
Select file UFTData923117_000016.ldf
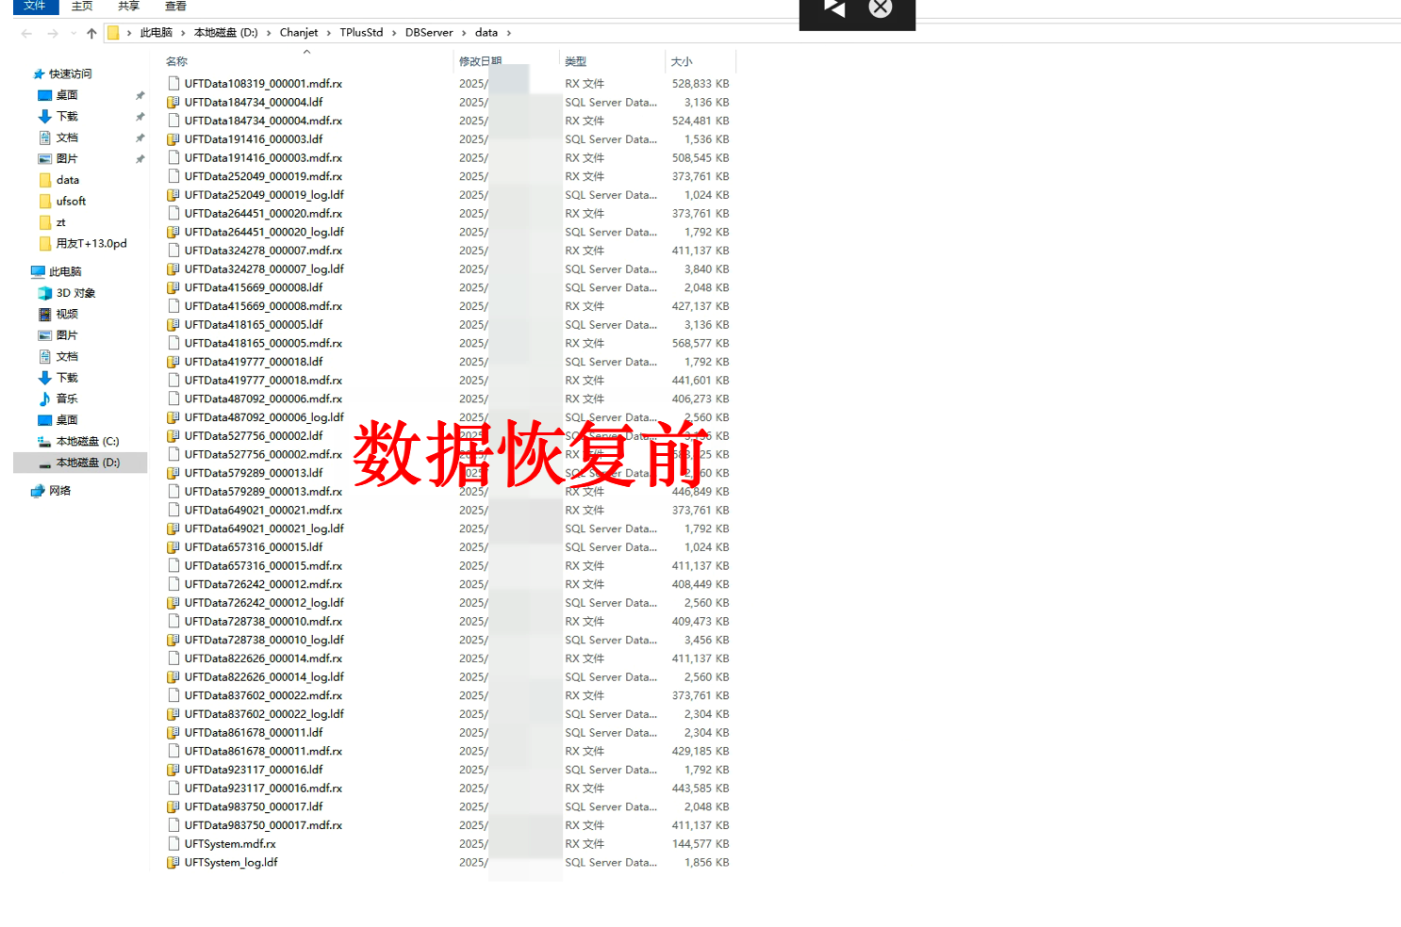pyautogui.click(x=254, y=770)
